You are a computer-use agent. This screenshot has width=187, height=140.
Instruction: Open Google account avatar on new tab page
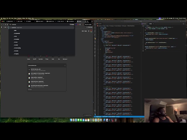(91, 31)
